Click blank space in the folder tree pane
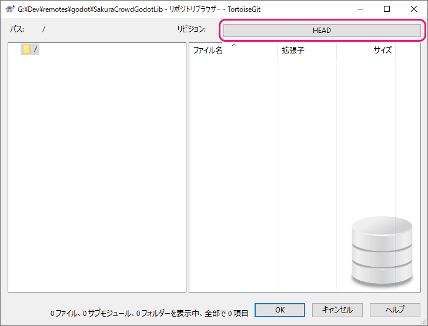The width and height of the screenshot is (428, 326). (97, 176)
